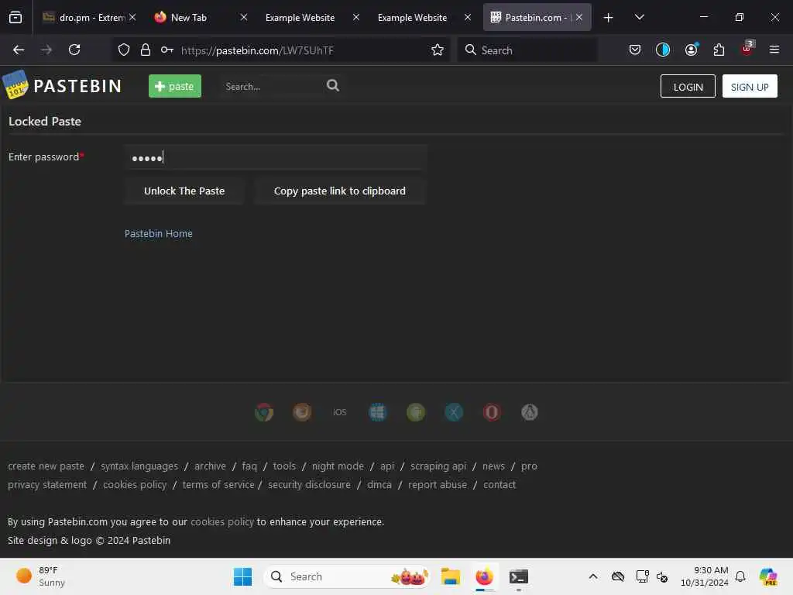Open a new tab with the plus button
Viewport: 793px width, 595px height.
609,18
